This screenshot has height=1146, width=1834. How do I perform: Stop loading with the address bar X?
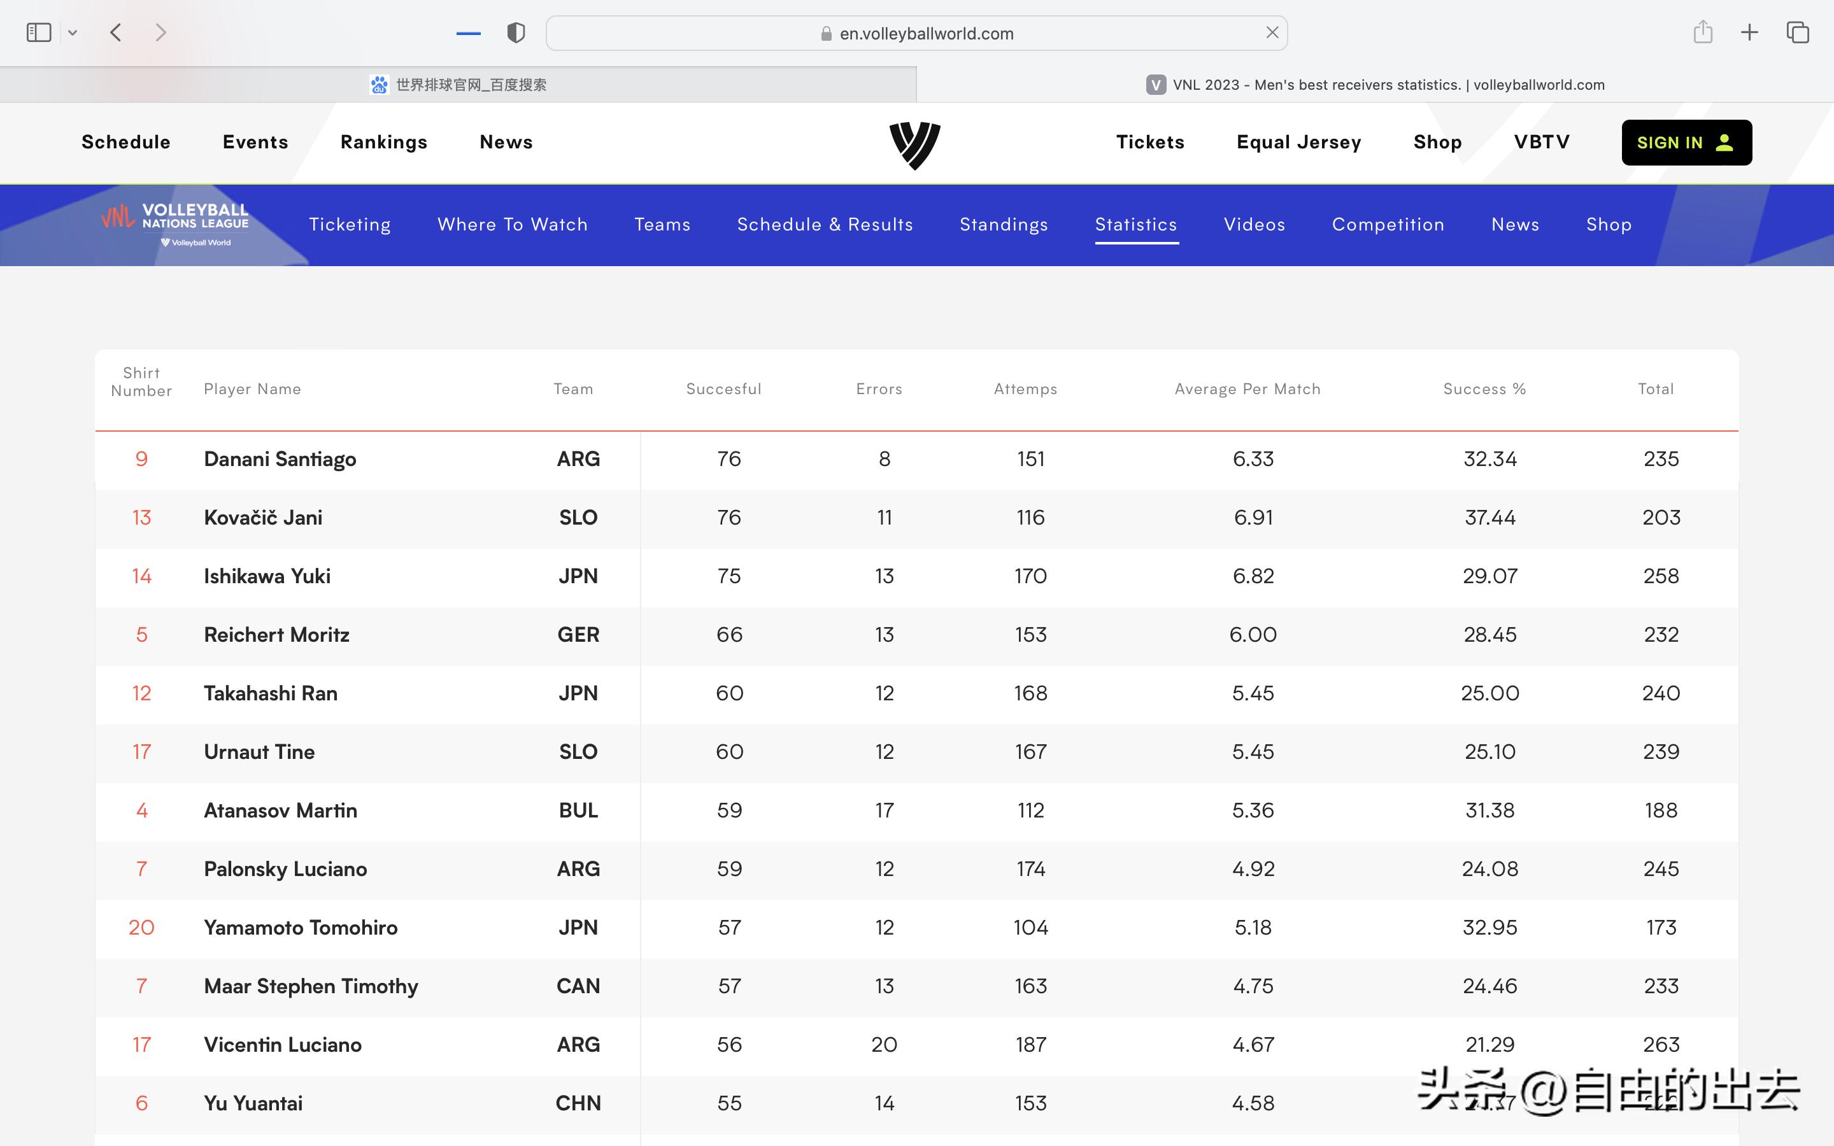[1272, 32]
